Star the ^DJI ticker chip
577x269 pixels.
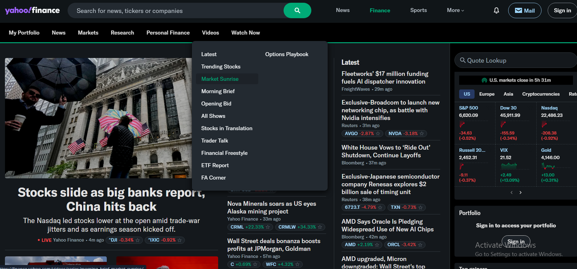pyautogui.click(x=137, y=240)
